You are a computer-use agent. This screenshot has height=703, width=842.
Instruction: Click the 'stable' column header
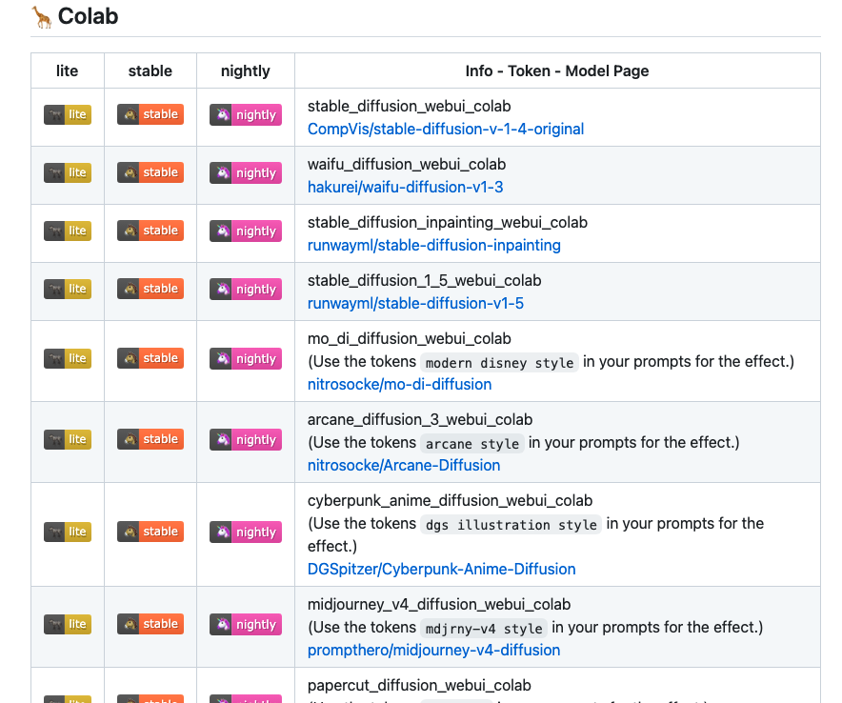pos(150,70)
